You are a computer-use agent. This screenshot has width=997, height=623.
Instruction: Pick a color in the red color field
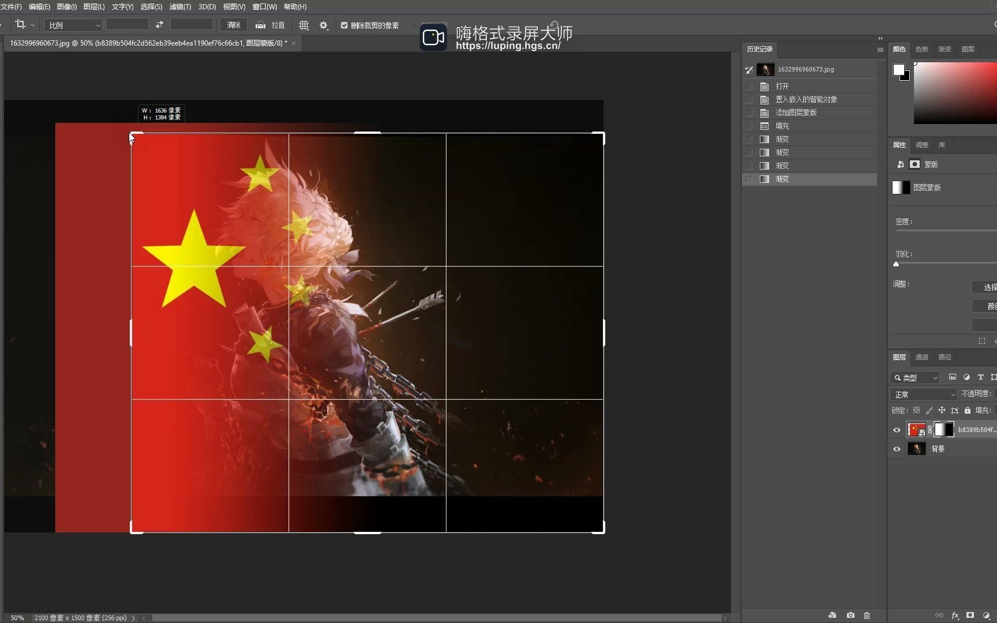(955, 92)
